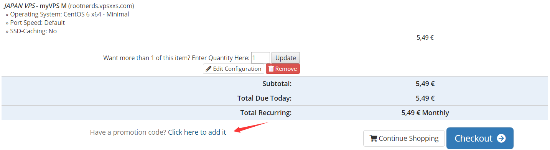The height and width of the screenshot is (150, 550).
Task: Click the trash icon on Remove button
Action: click(x=271, y=69)
